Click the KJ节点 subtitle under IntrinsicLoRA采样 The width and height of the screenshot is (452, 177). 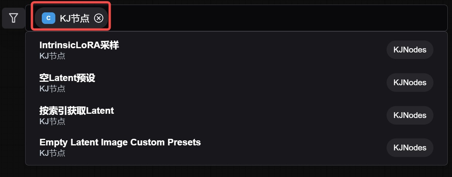point(52,56)
